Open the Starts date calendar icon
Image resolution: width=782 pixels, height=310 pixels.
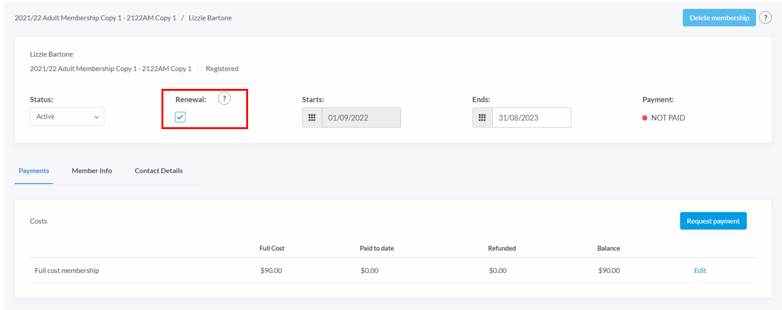pyautogui.click(x=312, y=117)
